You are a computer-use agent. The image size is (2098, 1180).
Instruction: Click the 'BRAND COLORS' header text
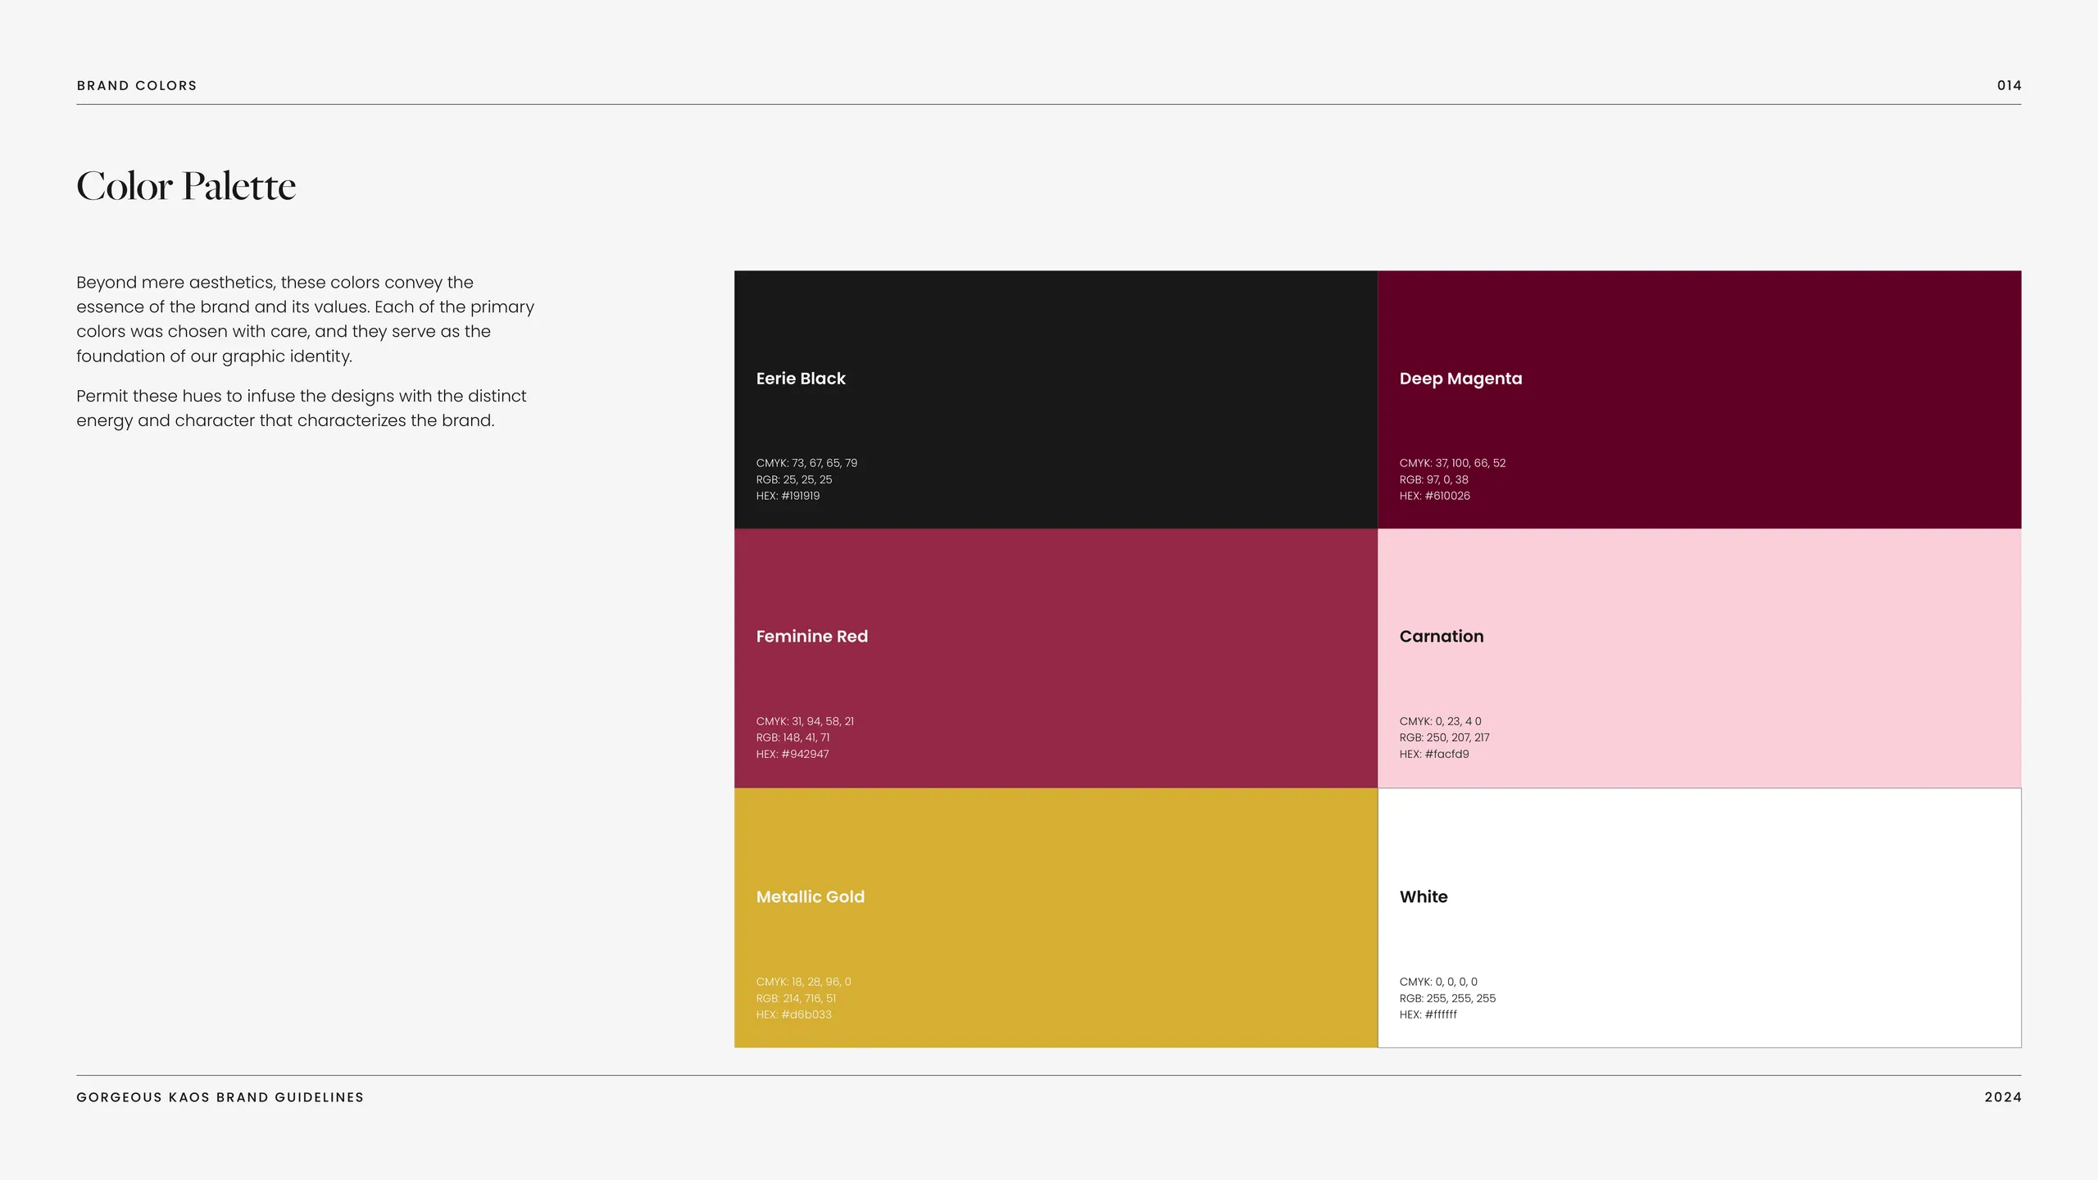click(137, 85)
